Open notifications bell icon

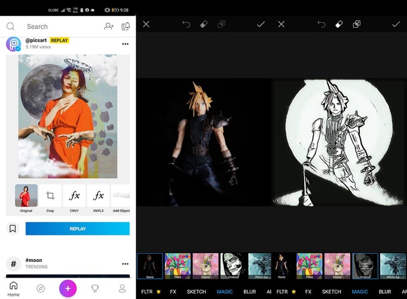(x=125, y=26)
